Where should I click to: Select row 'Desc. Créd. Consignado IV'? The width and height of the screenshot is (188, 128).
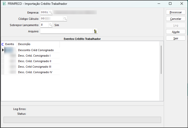point(30,72)
